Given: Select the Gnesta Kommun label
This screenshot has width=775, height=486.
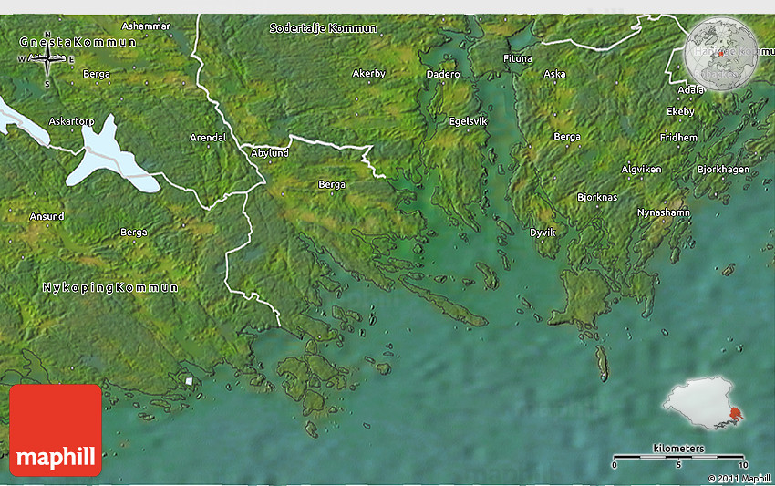Looking at the screenshot, I should tap(77, 42).
